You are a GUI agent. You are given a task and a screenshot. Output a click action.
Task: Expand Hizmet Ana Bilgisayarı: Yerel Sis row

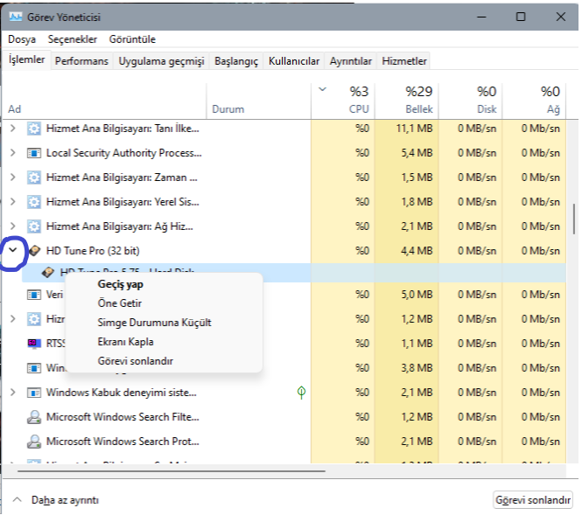coord(13,202)
